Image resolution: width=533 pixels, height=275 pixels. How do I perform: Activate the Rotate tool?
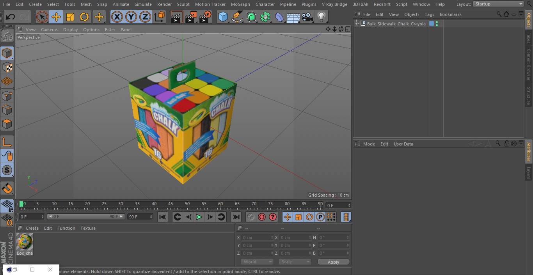coord(84,17)
